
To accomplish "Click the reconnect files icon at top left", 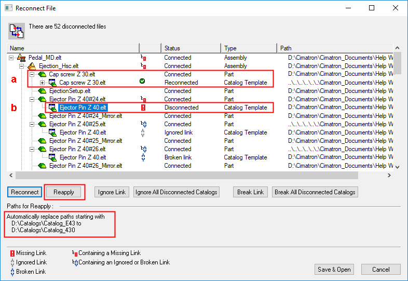I will coord(17,31).
